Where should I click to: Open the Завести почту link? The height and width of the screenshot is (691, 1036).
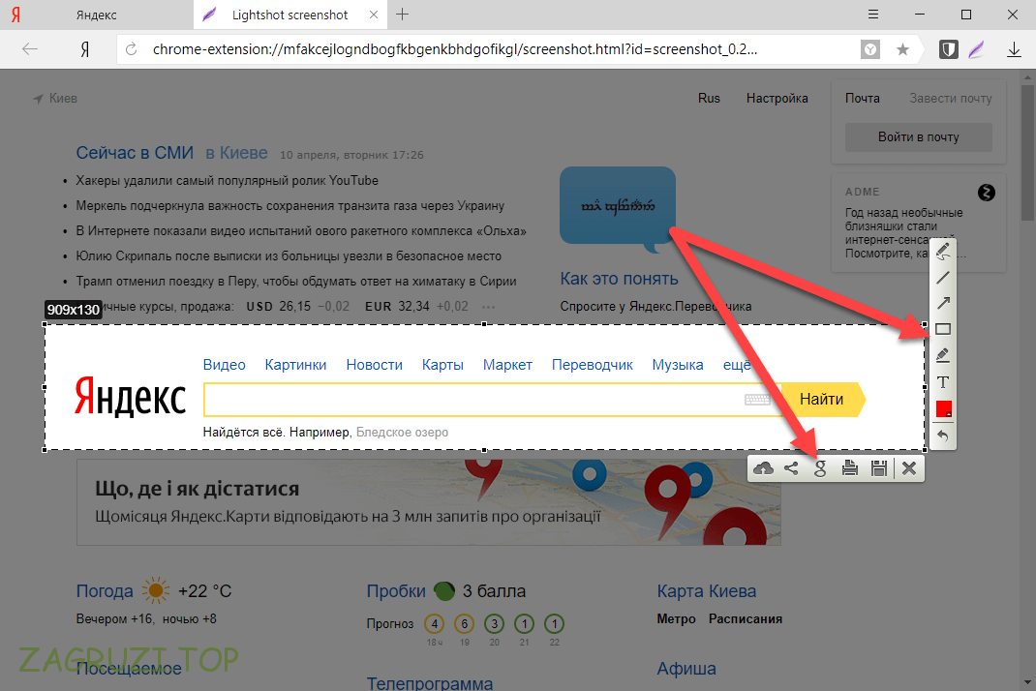[951, 98]
